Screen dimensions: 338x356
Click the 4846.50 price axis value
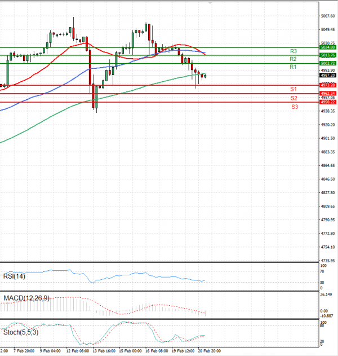pyautogui.click(x=328, y=179)
